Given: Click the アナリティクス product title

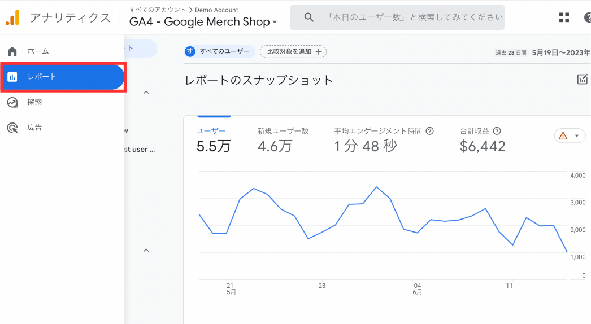Looking at the screenshot, I should coord(70,17).
